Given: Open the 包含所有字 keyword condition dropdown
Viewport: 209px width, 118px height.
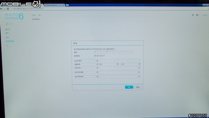Looking at the screenshot, I should pos(86,61).
